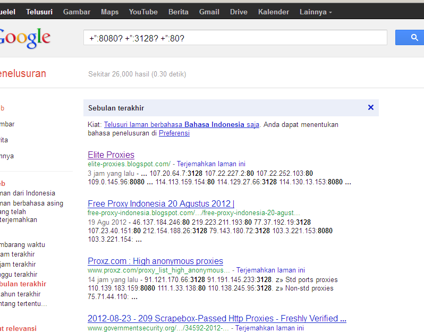Select berbahasa asing yang telah diterjemahkan filter

point(31,211)
